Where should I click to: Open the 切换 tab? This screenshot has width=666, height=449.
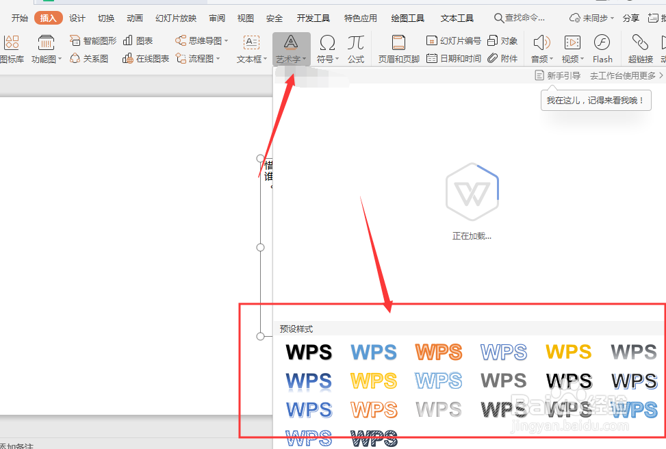click(106, 18)
